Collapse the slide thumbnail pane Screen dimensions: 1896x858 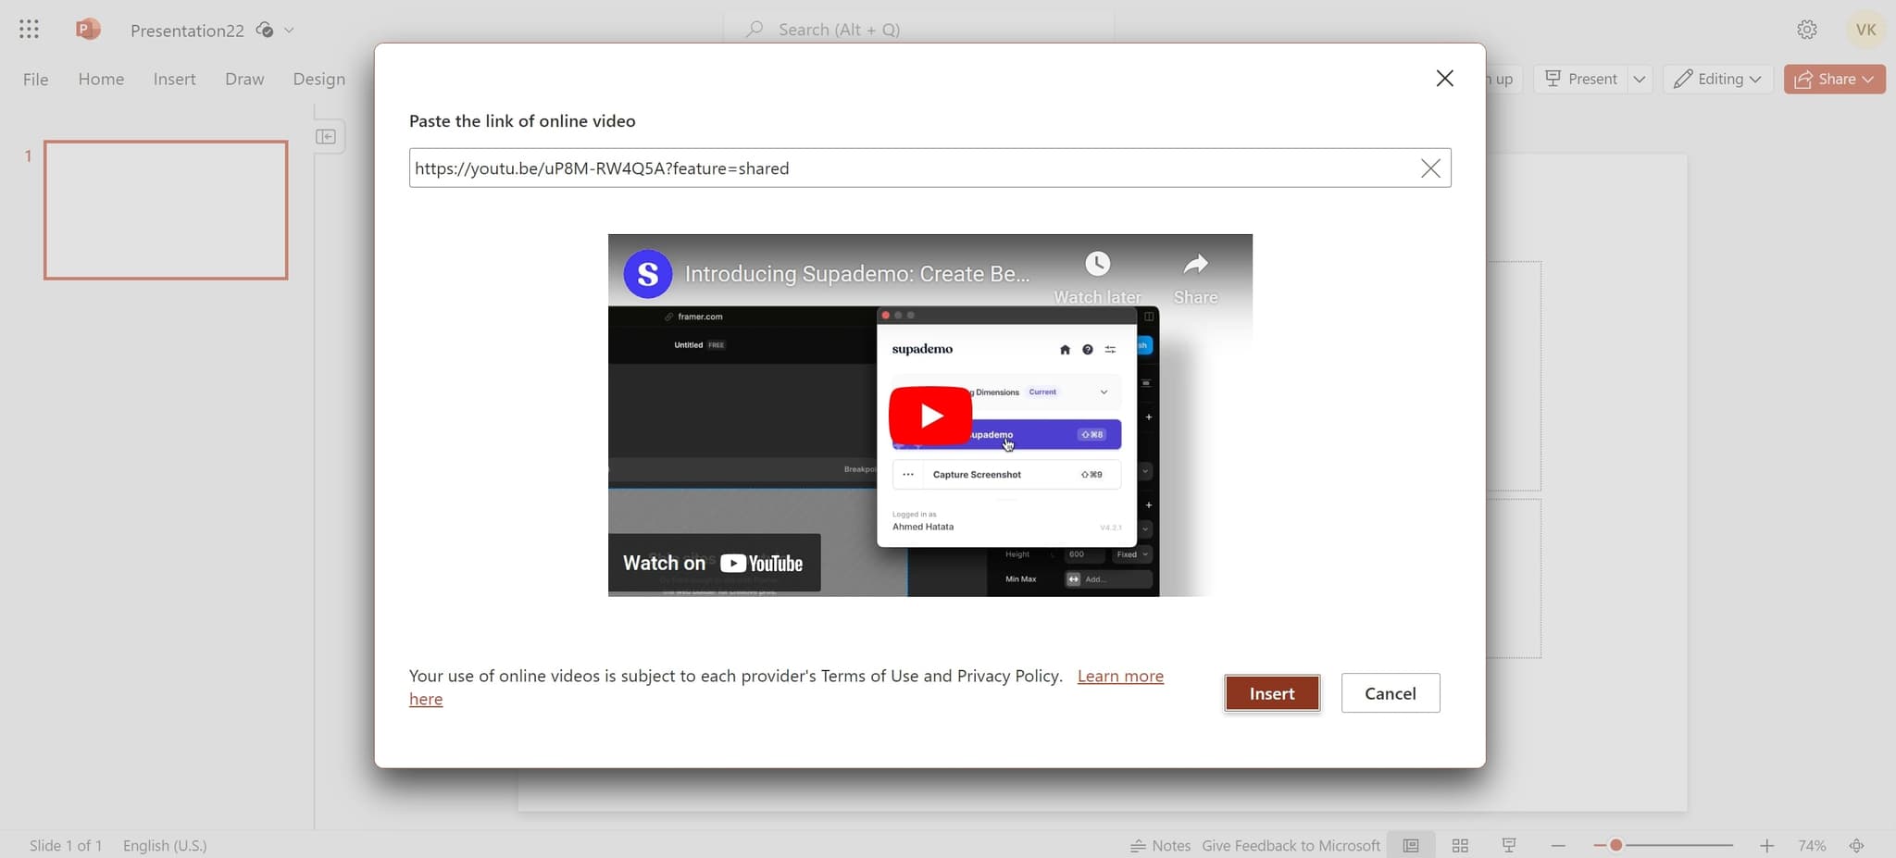327,136
